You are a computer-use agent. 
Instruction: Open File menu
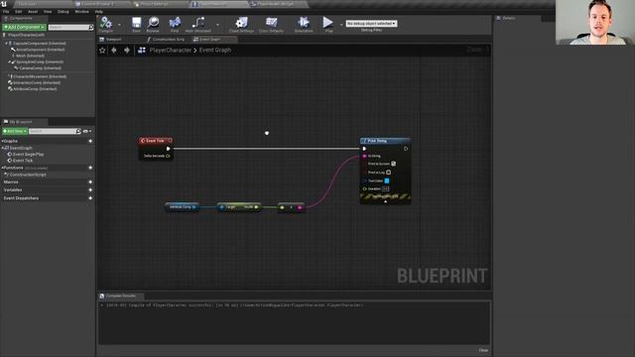click(x=6, y=12)
